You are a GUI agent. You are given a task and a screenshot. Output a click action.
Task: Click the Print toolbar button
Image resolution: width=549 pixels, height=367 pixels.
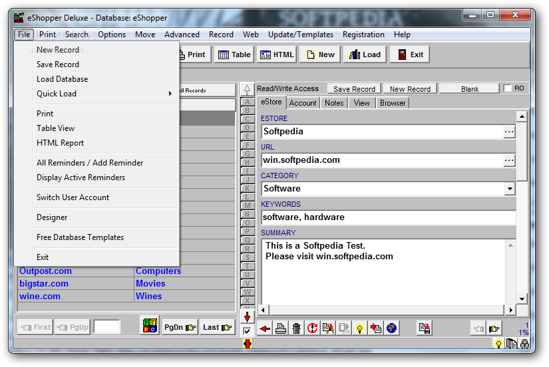coord(195,55)
